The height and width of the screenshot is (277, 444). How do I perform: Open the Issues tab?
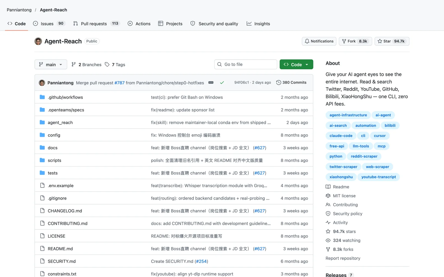click(x=49, y=24)
